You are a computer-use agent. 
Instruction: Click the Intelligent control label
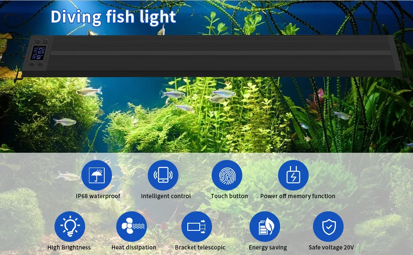pyautogui.click(x=166, y=196)
